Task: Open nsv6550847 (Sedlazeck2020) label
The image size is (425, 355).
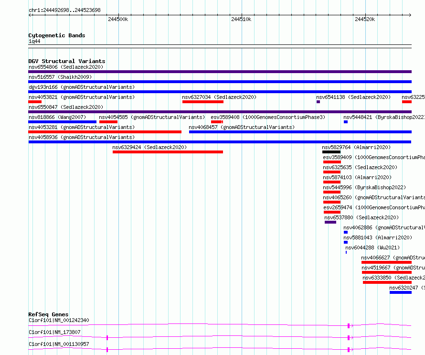Action: coord(66,107)
